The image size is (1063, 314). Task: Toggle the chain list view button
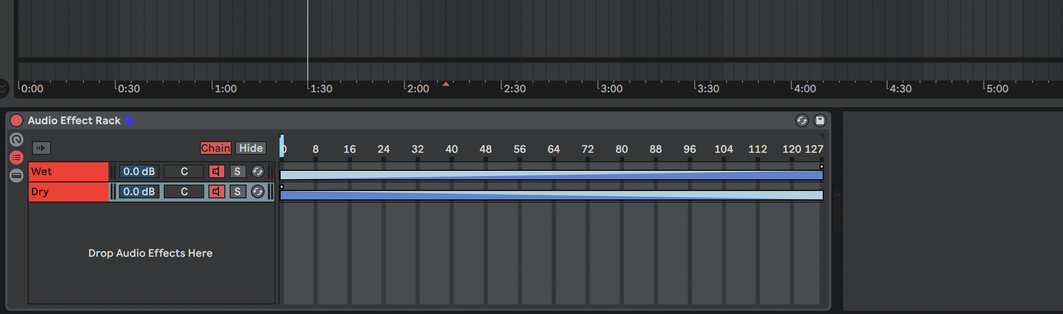(x=16, y=158)
